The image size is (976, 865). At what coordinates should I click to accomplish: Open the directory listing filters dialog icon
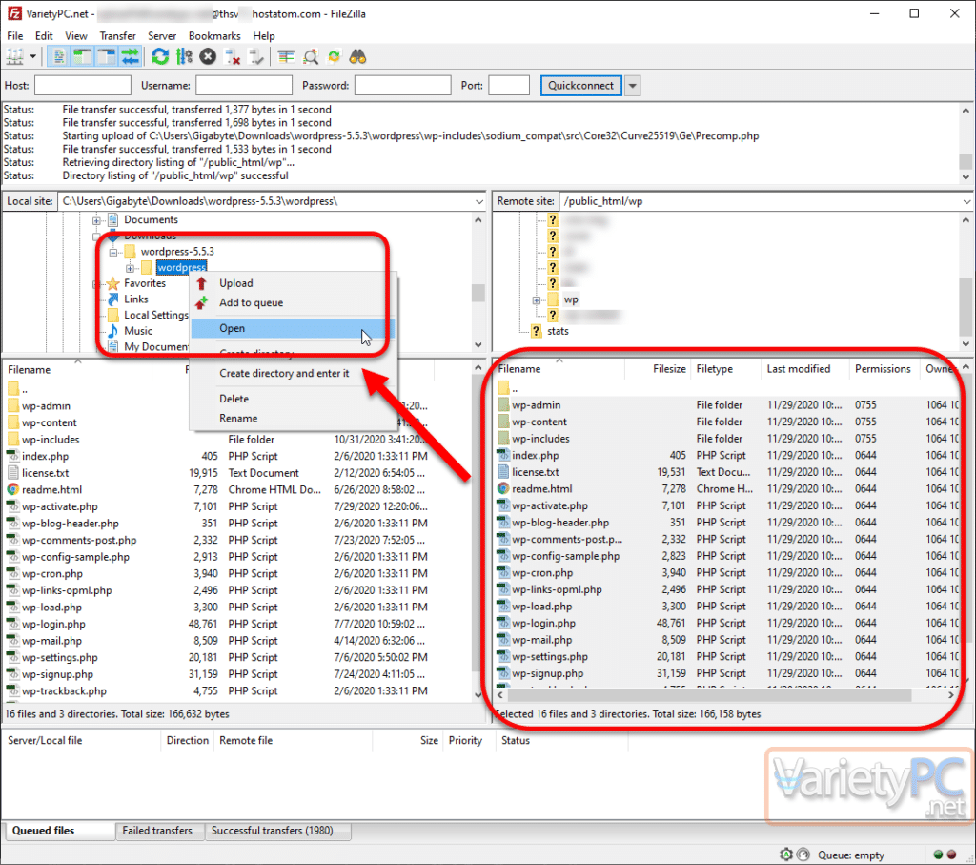point(286,57)
